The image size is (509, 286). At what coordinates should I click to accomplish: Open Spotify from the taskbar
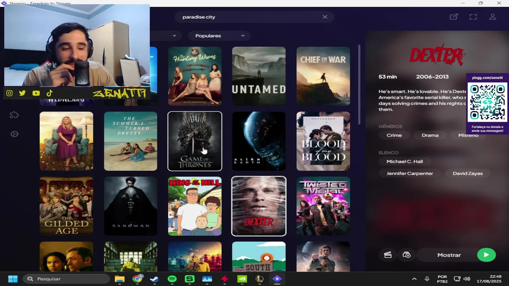172,279
